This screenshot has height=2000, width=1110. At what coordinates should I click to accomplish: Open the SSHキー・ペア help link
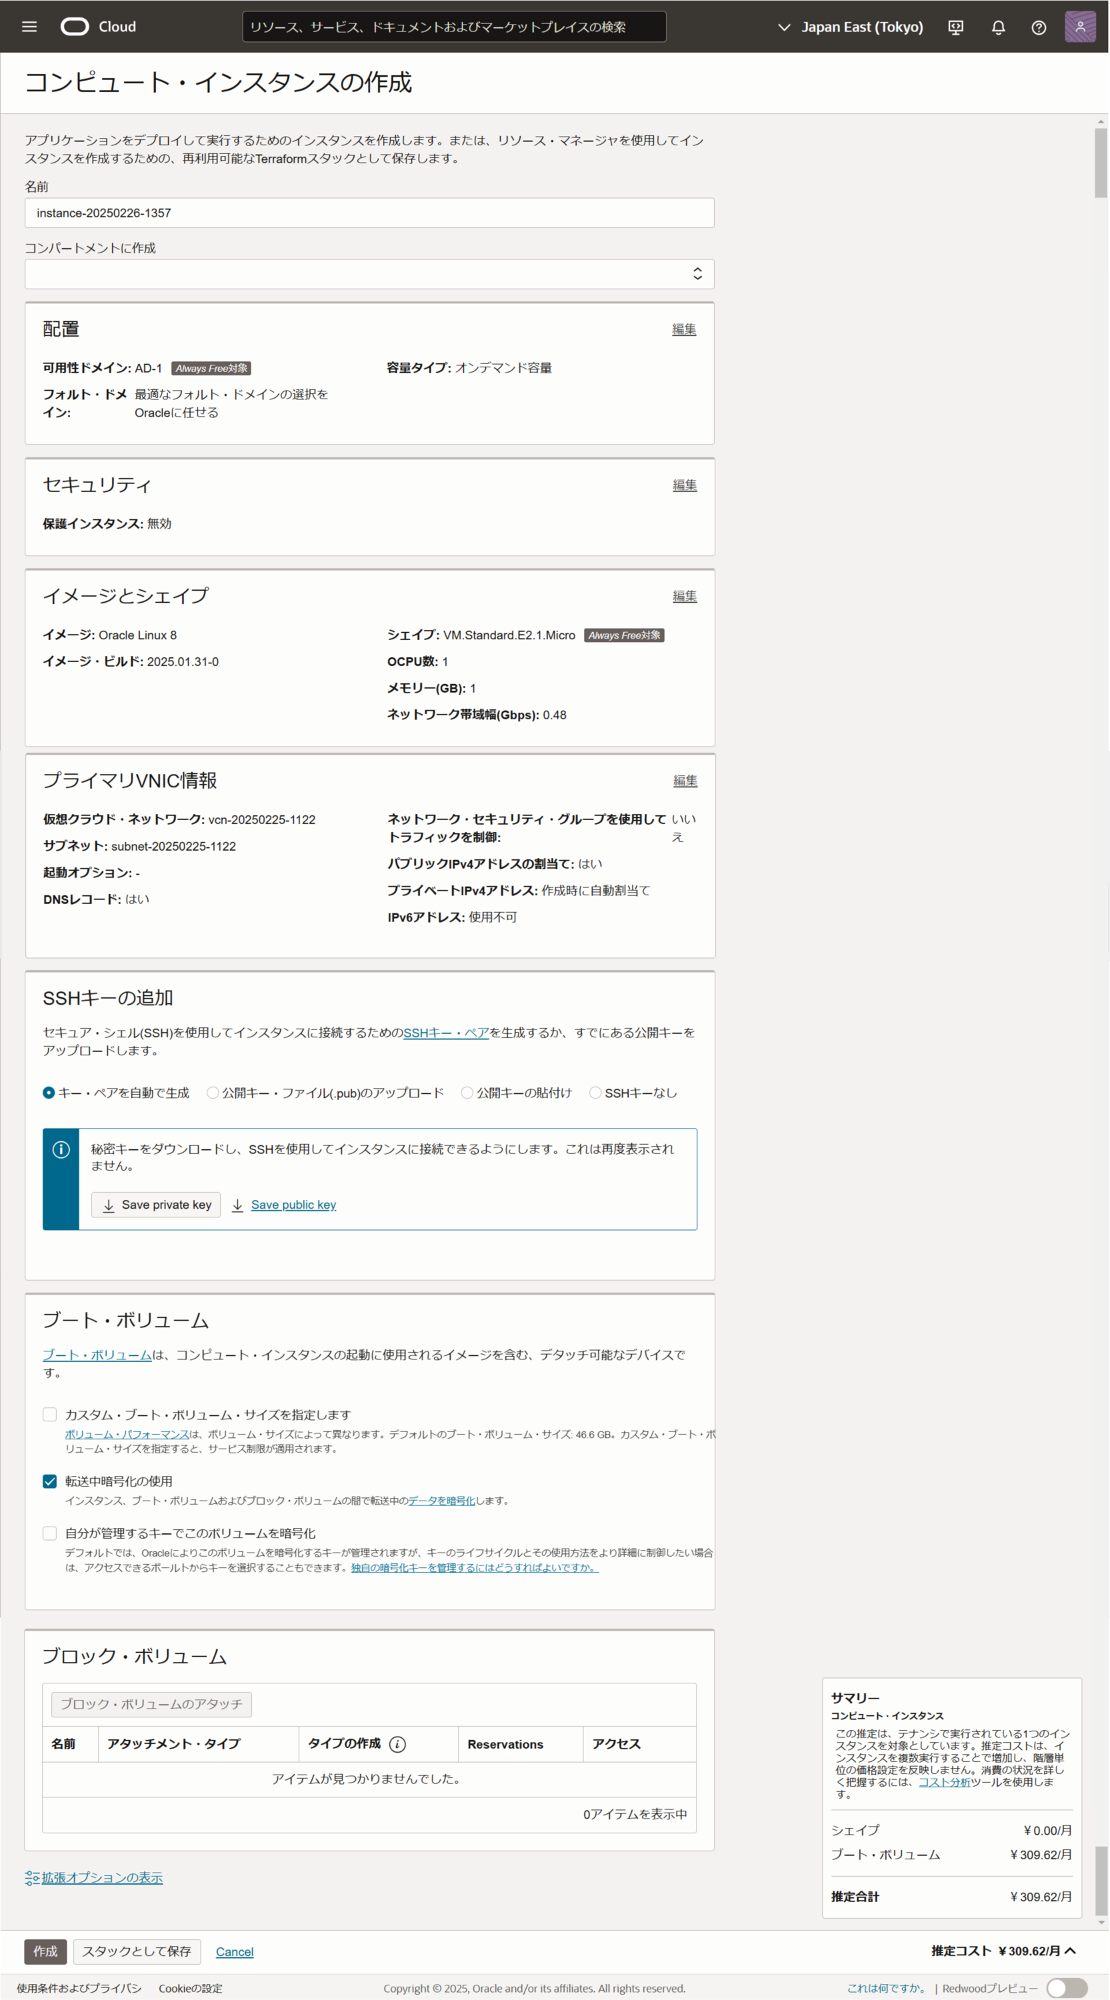(x=445, y=1032)
